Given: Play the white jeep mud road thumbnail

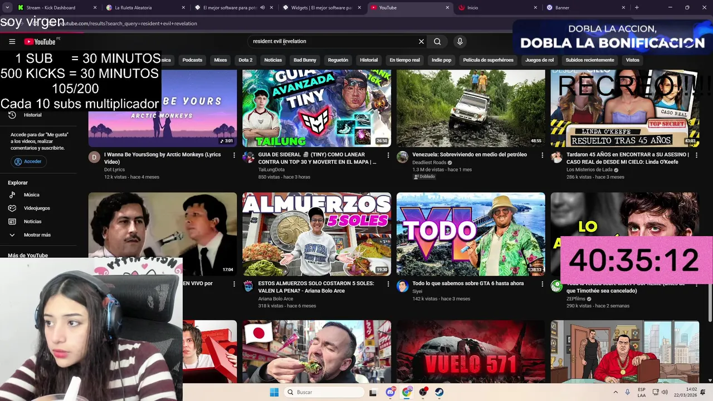Looking at the screenshot, I should [x=471, y=108].
